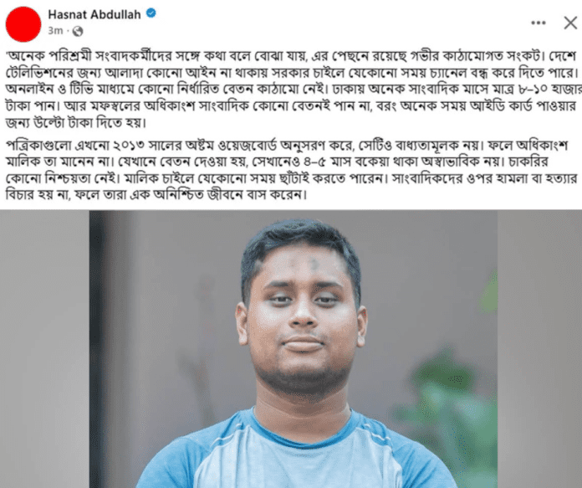Close the post with the X button
The width and height of the screenshot is (582, 488).
(570, 23)
